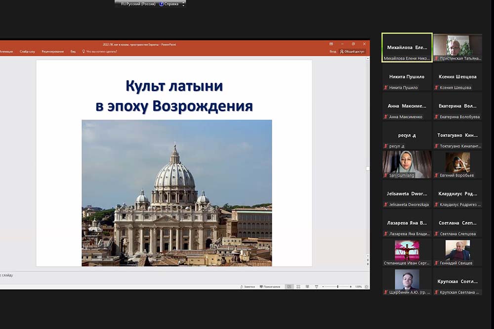Switch to Normal view in status bar

[x=289, y=287]
